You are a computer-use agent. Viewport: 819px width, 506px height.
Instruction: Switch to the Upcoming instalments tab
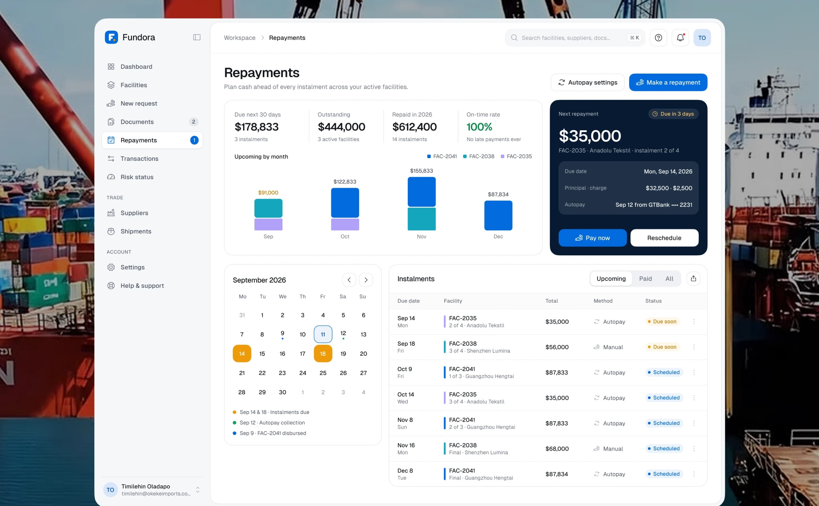[x=611, y=279]
